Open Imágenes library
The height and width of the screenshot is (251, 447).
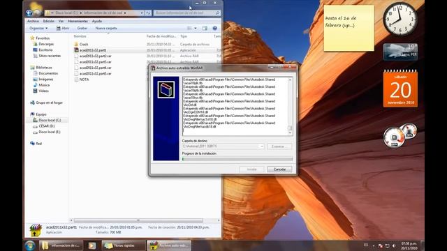pyautogui.click(x=46, y=79)
